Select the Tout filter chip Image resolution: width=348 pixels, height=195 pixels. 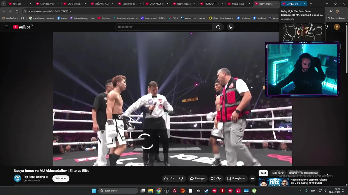(263, 173)
